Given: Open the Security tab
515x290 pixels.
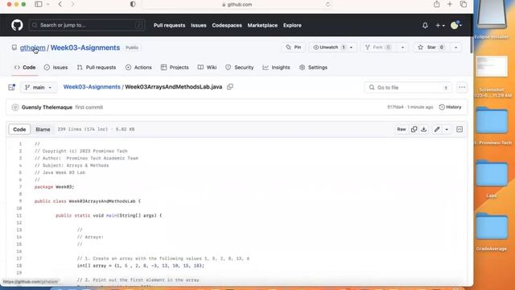Looking at the screenshot, I should (x=240, y=68).
